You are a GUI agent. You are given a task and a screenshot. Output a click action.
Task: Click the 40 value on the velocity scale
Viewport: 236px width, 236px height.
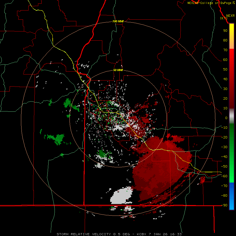coord(225,79)
